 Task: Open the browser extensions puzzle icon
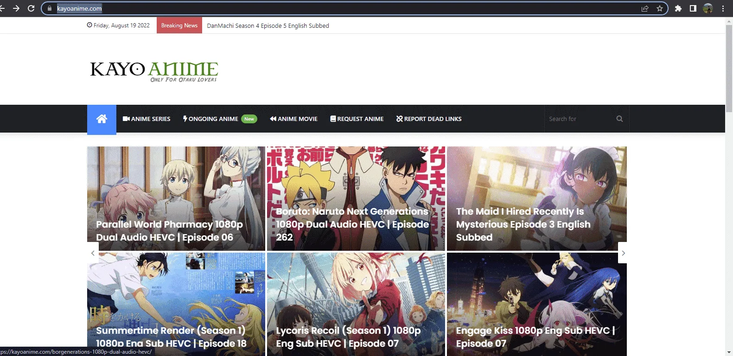coord(678,8)
